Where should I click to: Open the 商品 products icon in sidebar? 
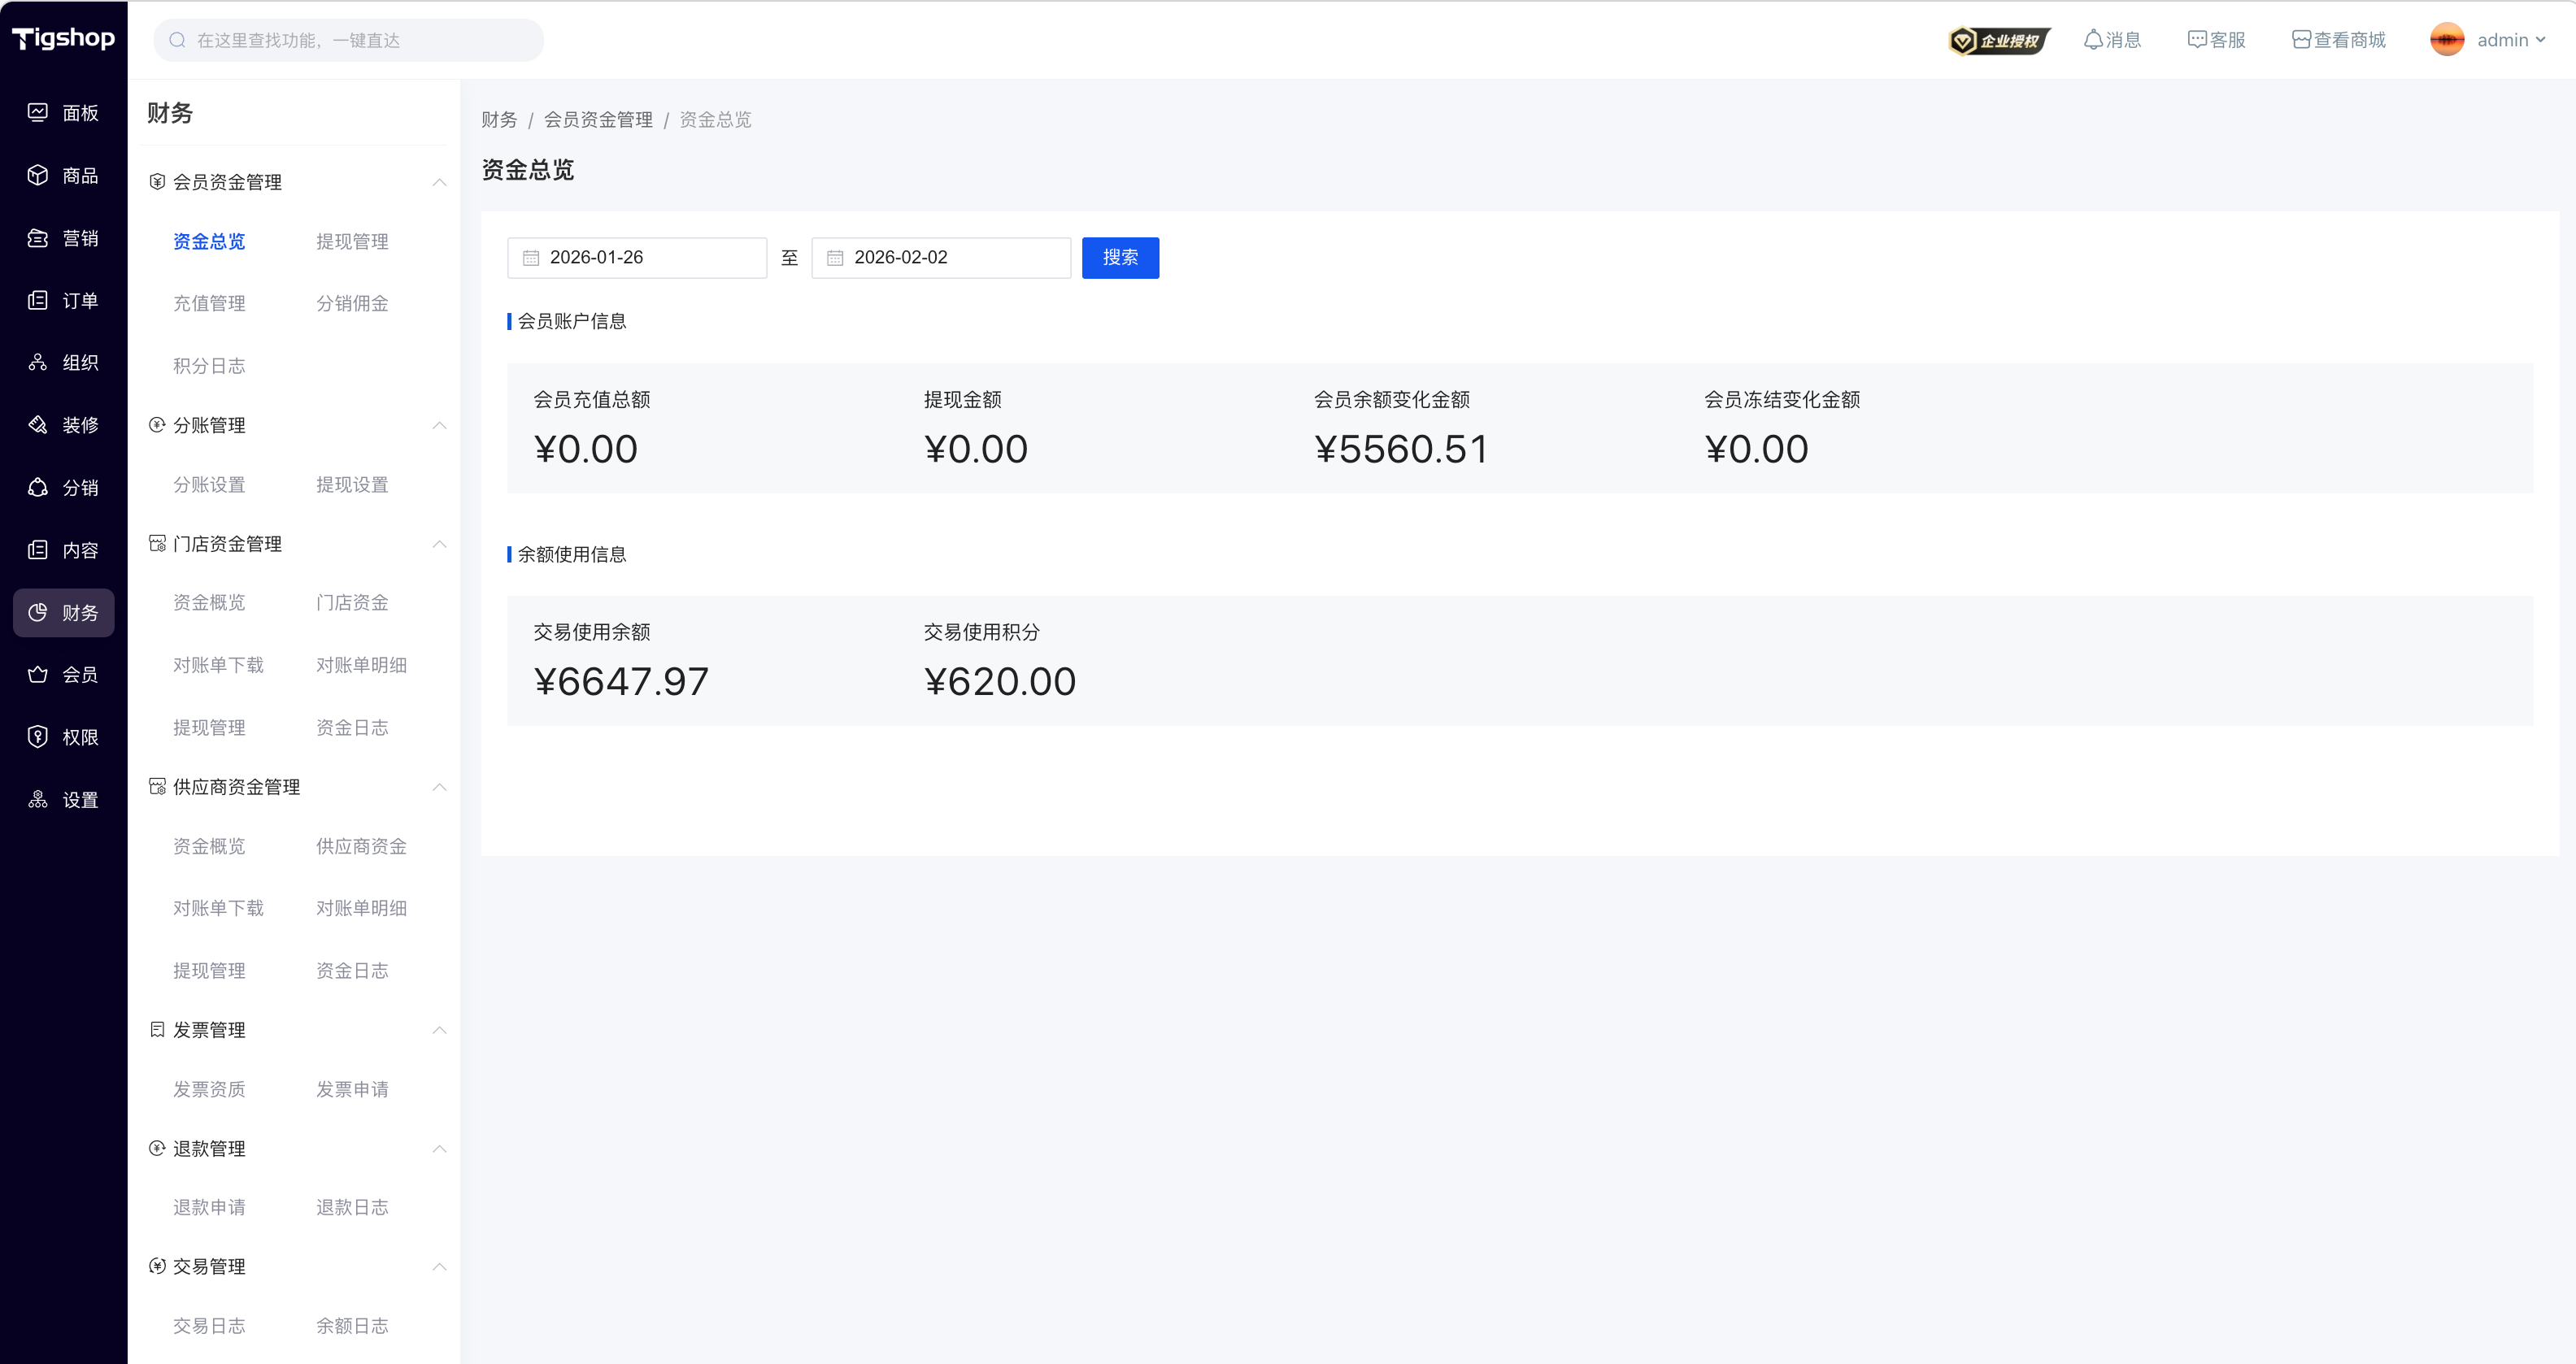38,175
